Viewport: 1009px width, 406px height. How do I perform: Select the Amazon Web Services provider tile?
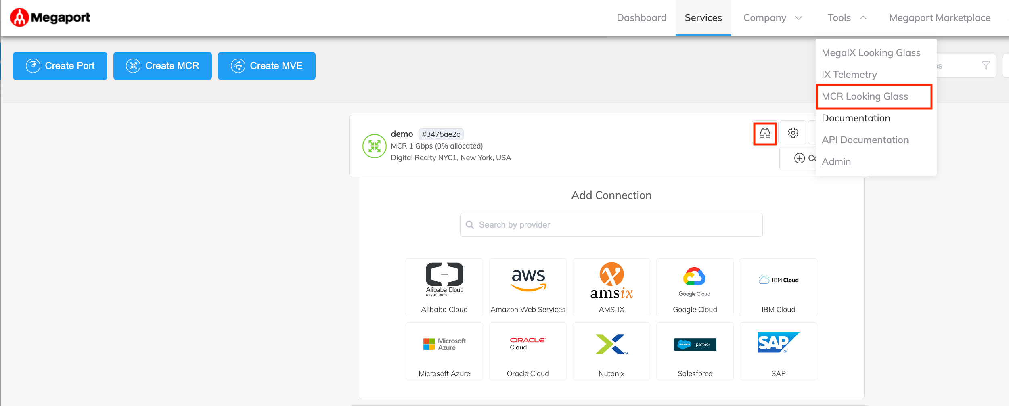point(528,287)
